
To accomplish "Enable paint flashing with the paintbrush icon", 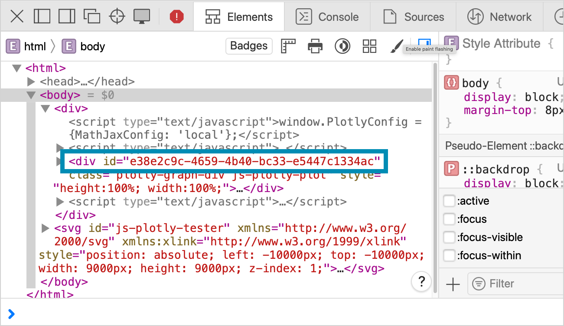I will pyautogui.click(x=396, y=46).
